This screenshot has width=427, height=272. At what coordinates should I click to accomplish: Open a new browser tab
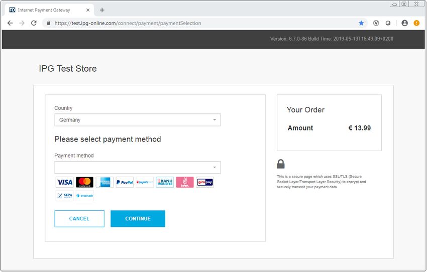click(102, 10)
